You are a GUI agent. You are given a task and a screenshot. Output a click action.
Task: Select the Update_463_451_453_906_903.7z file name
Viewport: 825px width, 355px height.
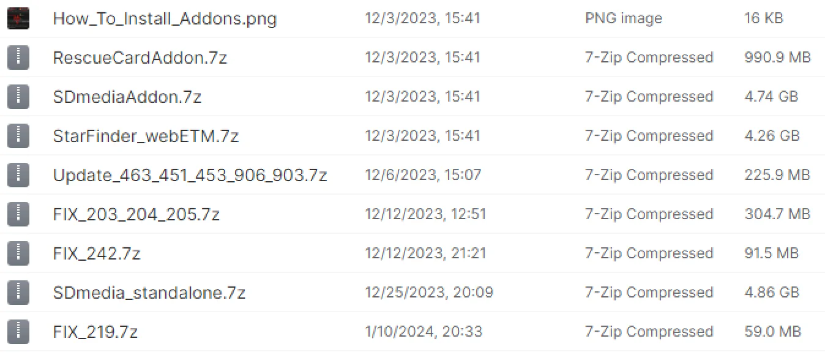(190, 175)
